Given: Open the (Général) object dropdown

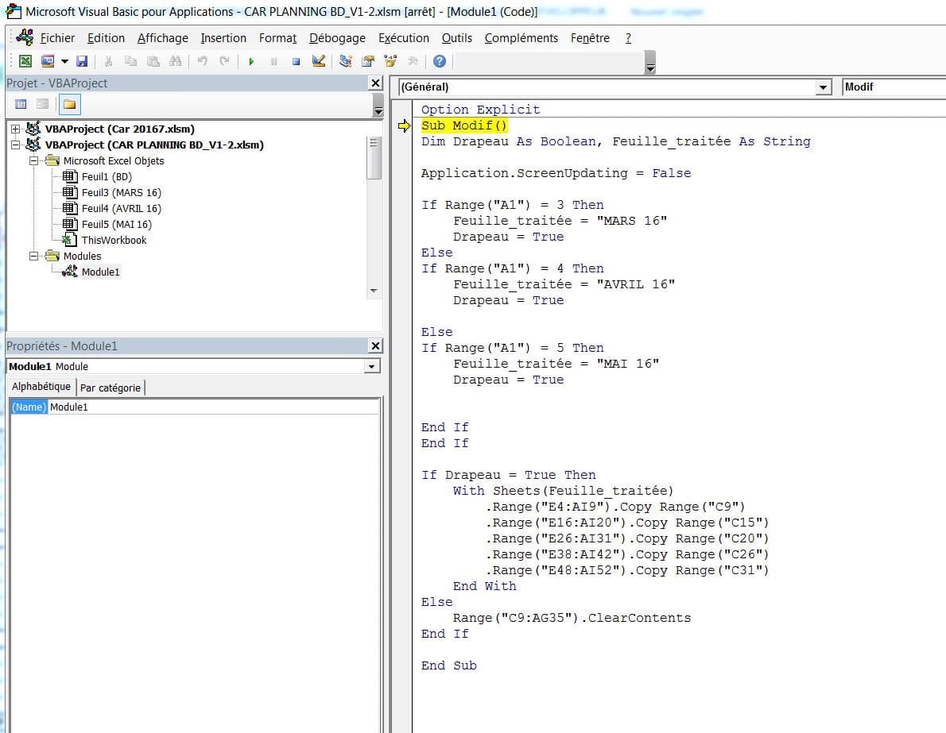Looking at the screenshot, I should 822,87.
